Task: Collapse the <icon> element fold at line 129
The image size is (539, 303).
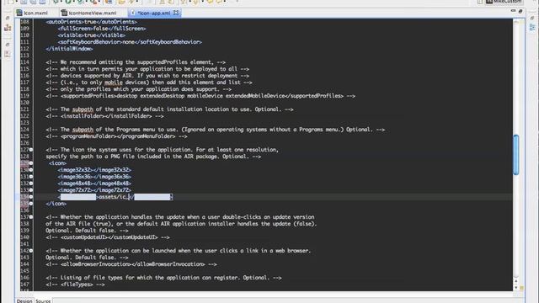Action: (x=31, y=163)
